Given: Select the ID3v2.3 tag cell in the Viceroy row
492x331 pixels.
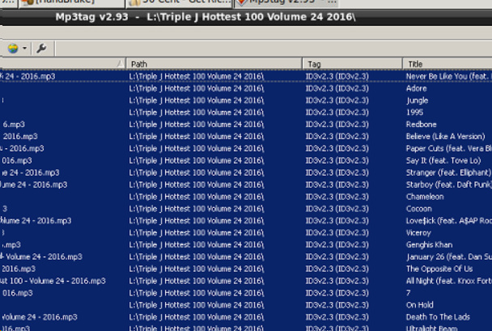Looking at the screenshot, I should tap(337, 233).
